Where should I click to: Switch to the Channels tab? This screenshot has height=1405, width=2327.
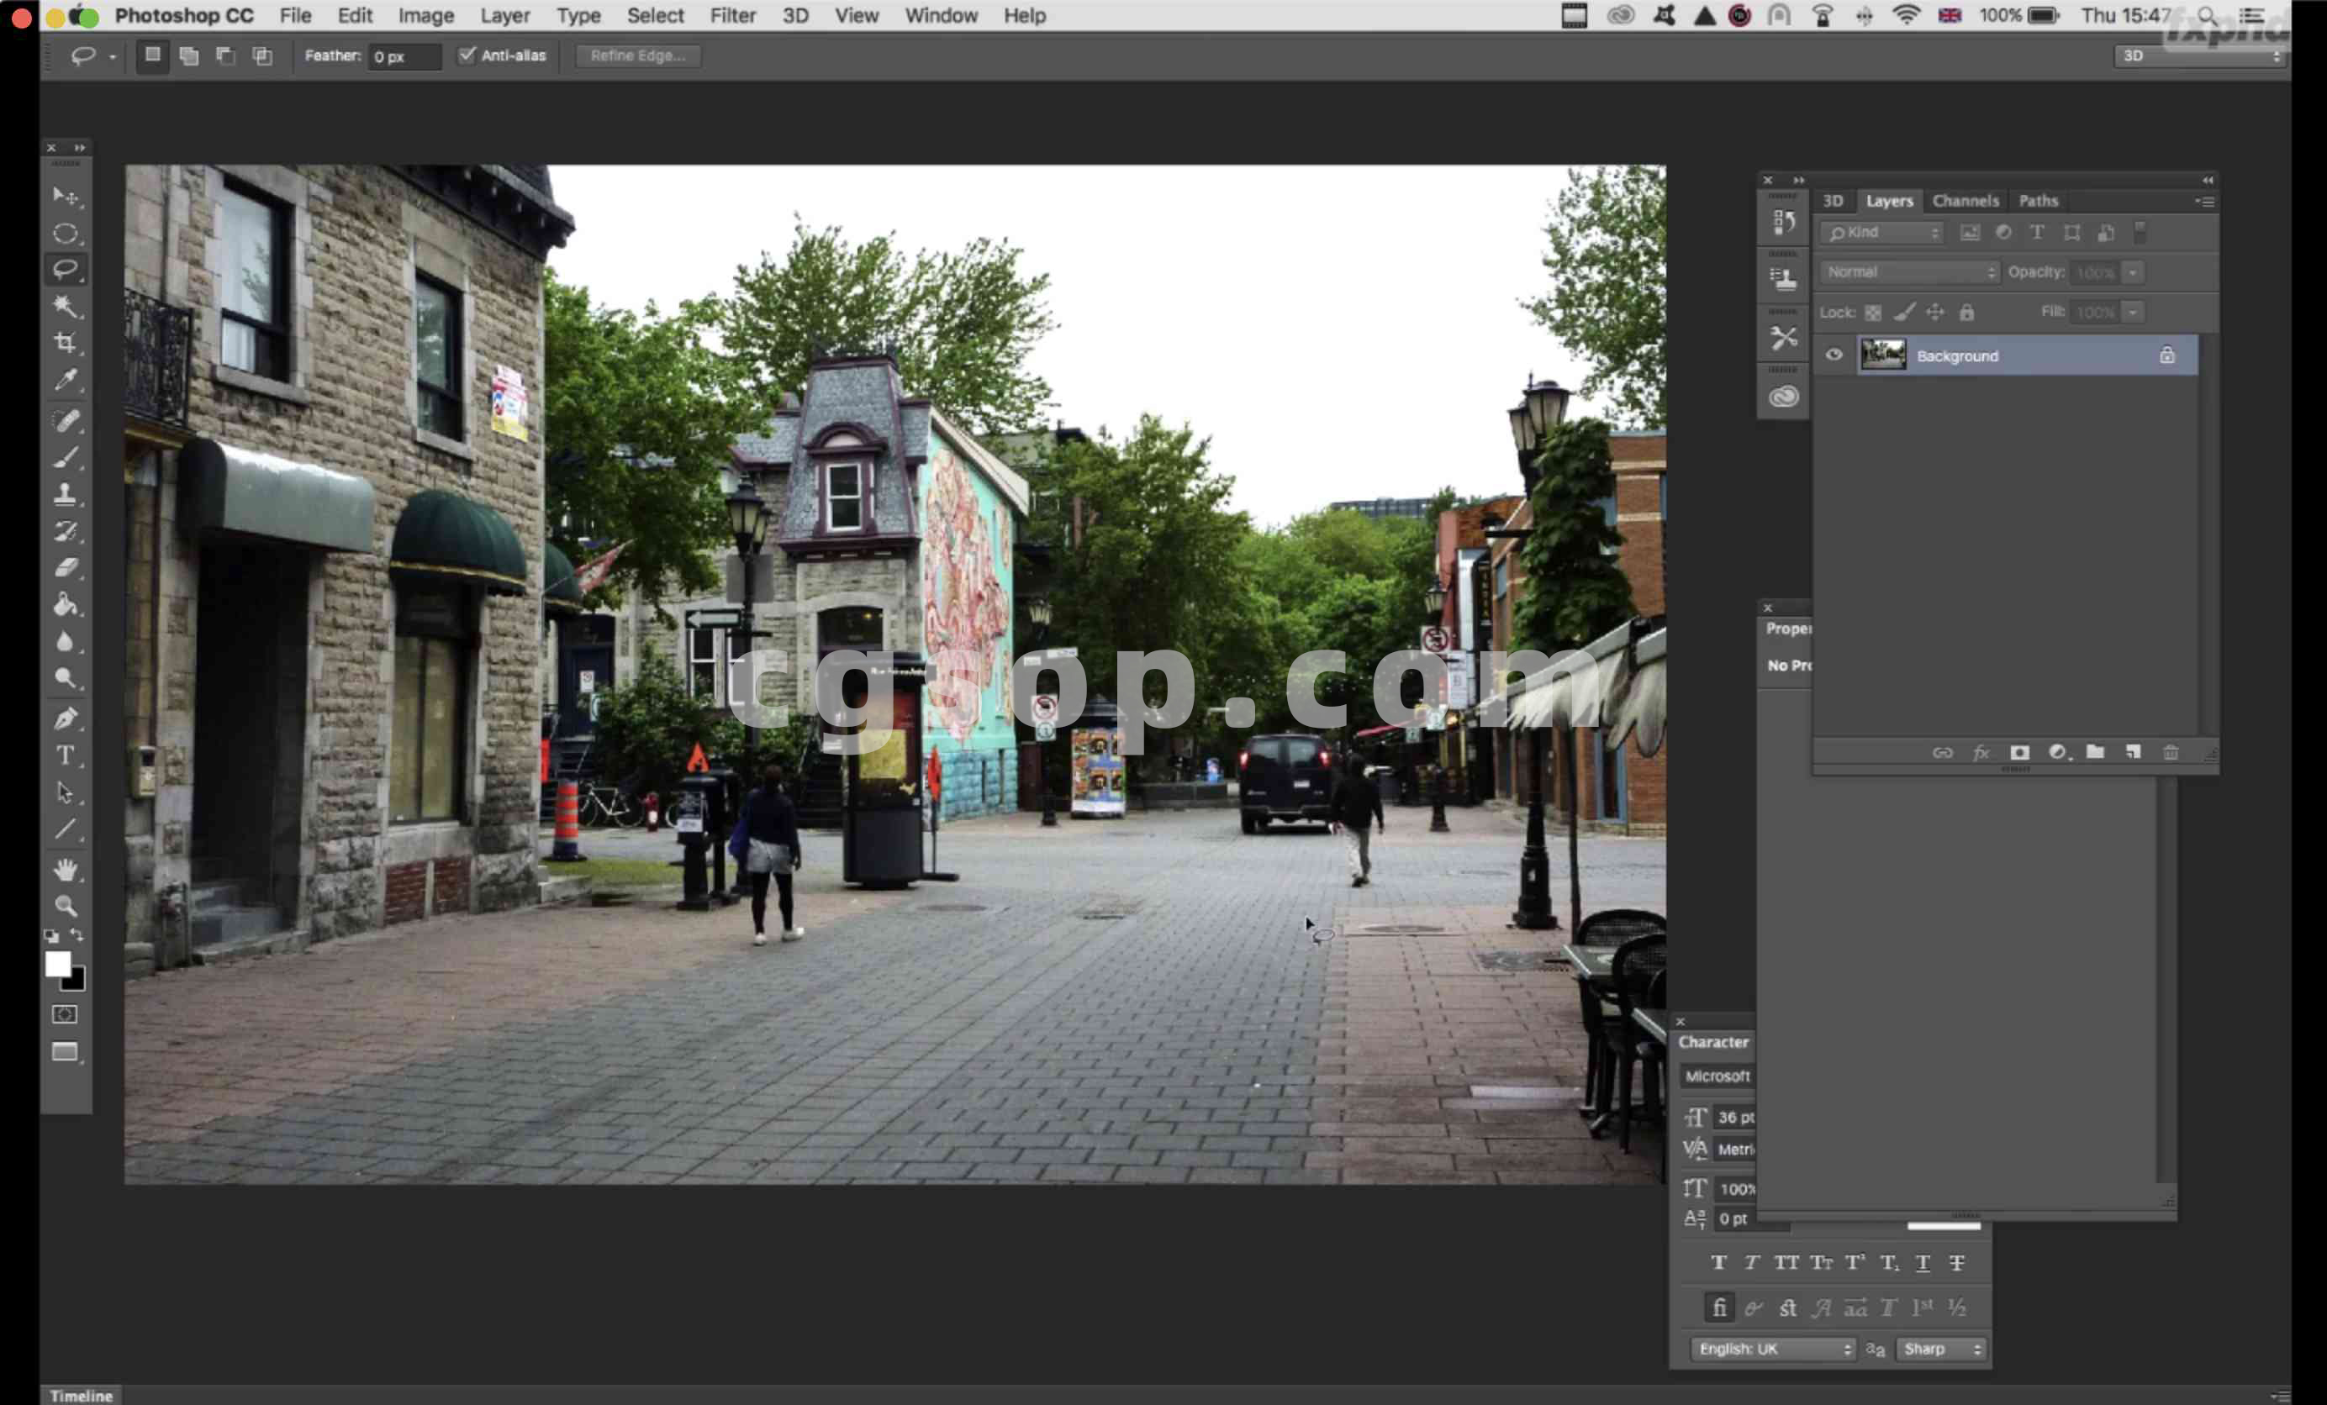[1965, 201]
